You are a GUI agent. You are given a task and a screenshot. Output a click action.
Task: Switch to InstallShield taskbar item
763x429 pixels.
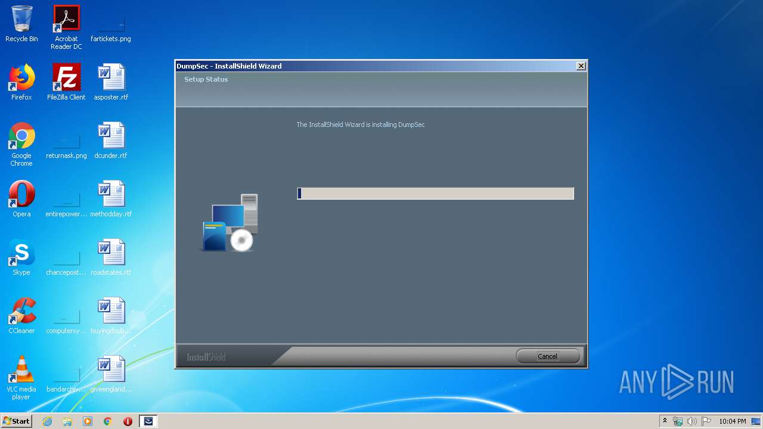point(148,421)
